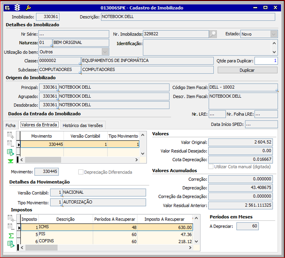285x258 pixels.
Task: Click Qtde para Duplicar input field
Action: [266, 61]
